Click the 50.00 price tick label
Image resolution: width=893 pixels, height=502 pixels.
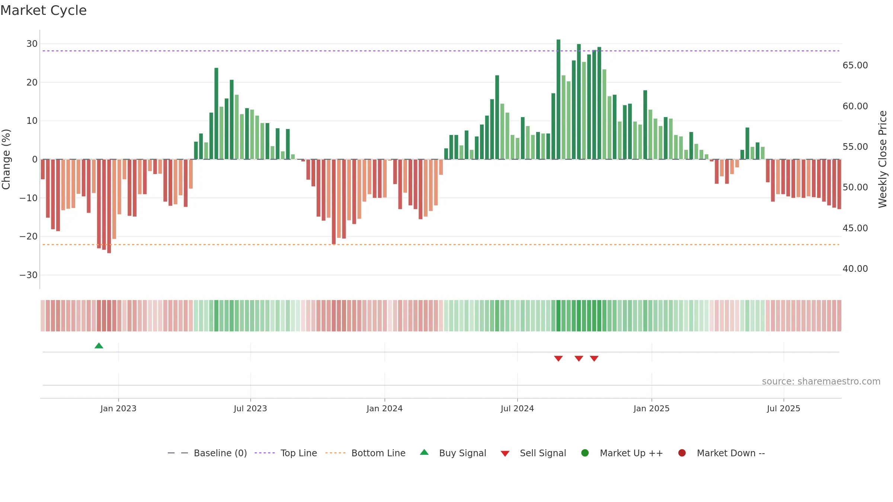tap(855, 187)
